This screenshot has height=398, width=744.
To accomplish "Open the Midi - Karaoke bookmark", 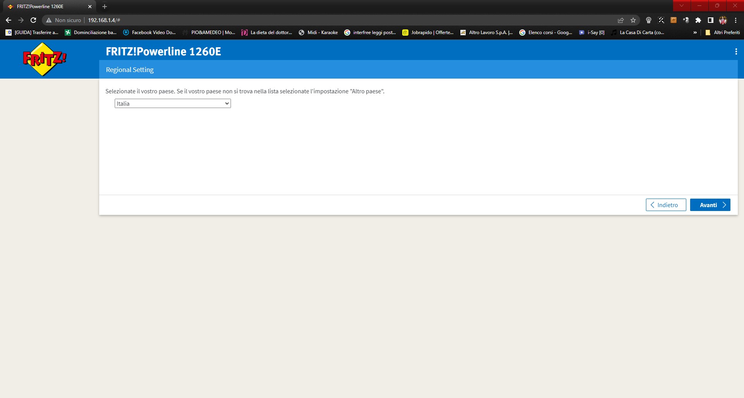I will [x=318, y=33].
